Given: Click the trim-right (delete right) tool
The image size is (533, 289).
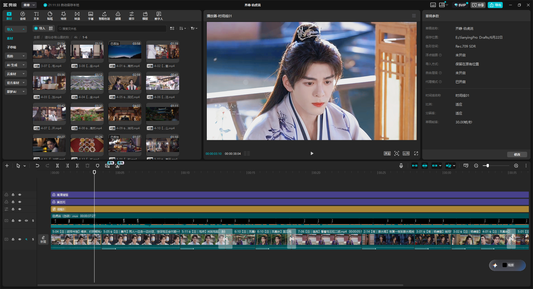Looking at the screenshot, I should (x=77, y=166).
